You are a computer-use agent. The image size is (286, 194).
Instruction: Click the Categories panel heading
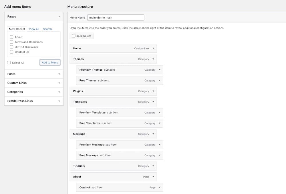point(15,92)
